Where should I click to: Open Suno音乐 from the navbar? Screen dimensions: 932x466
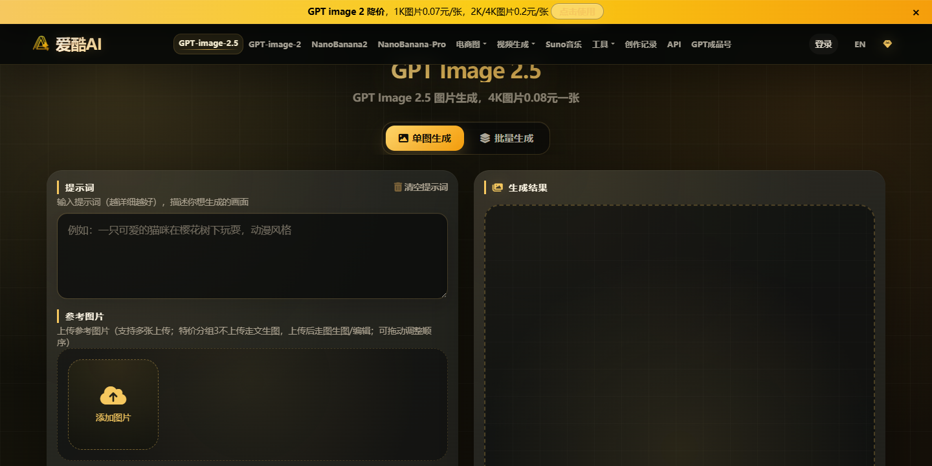point(564,44)
